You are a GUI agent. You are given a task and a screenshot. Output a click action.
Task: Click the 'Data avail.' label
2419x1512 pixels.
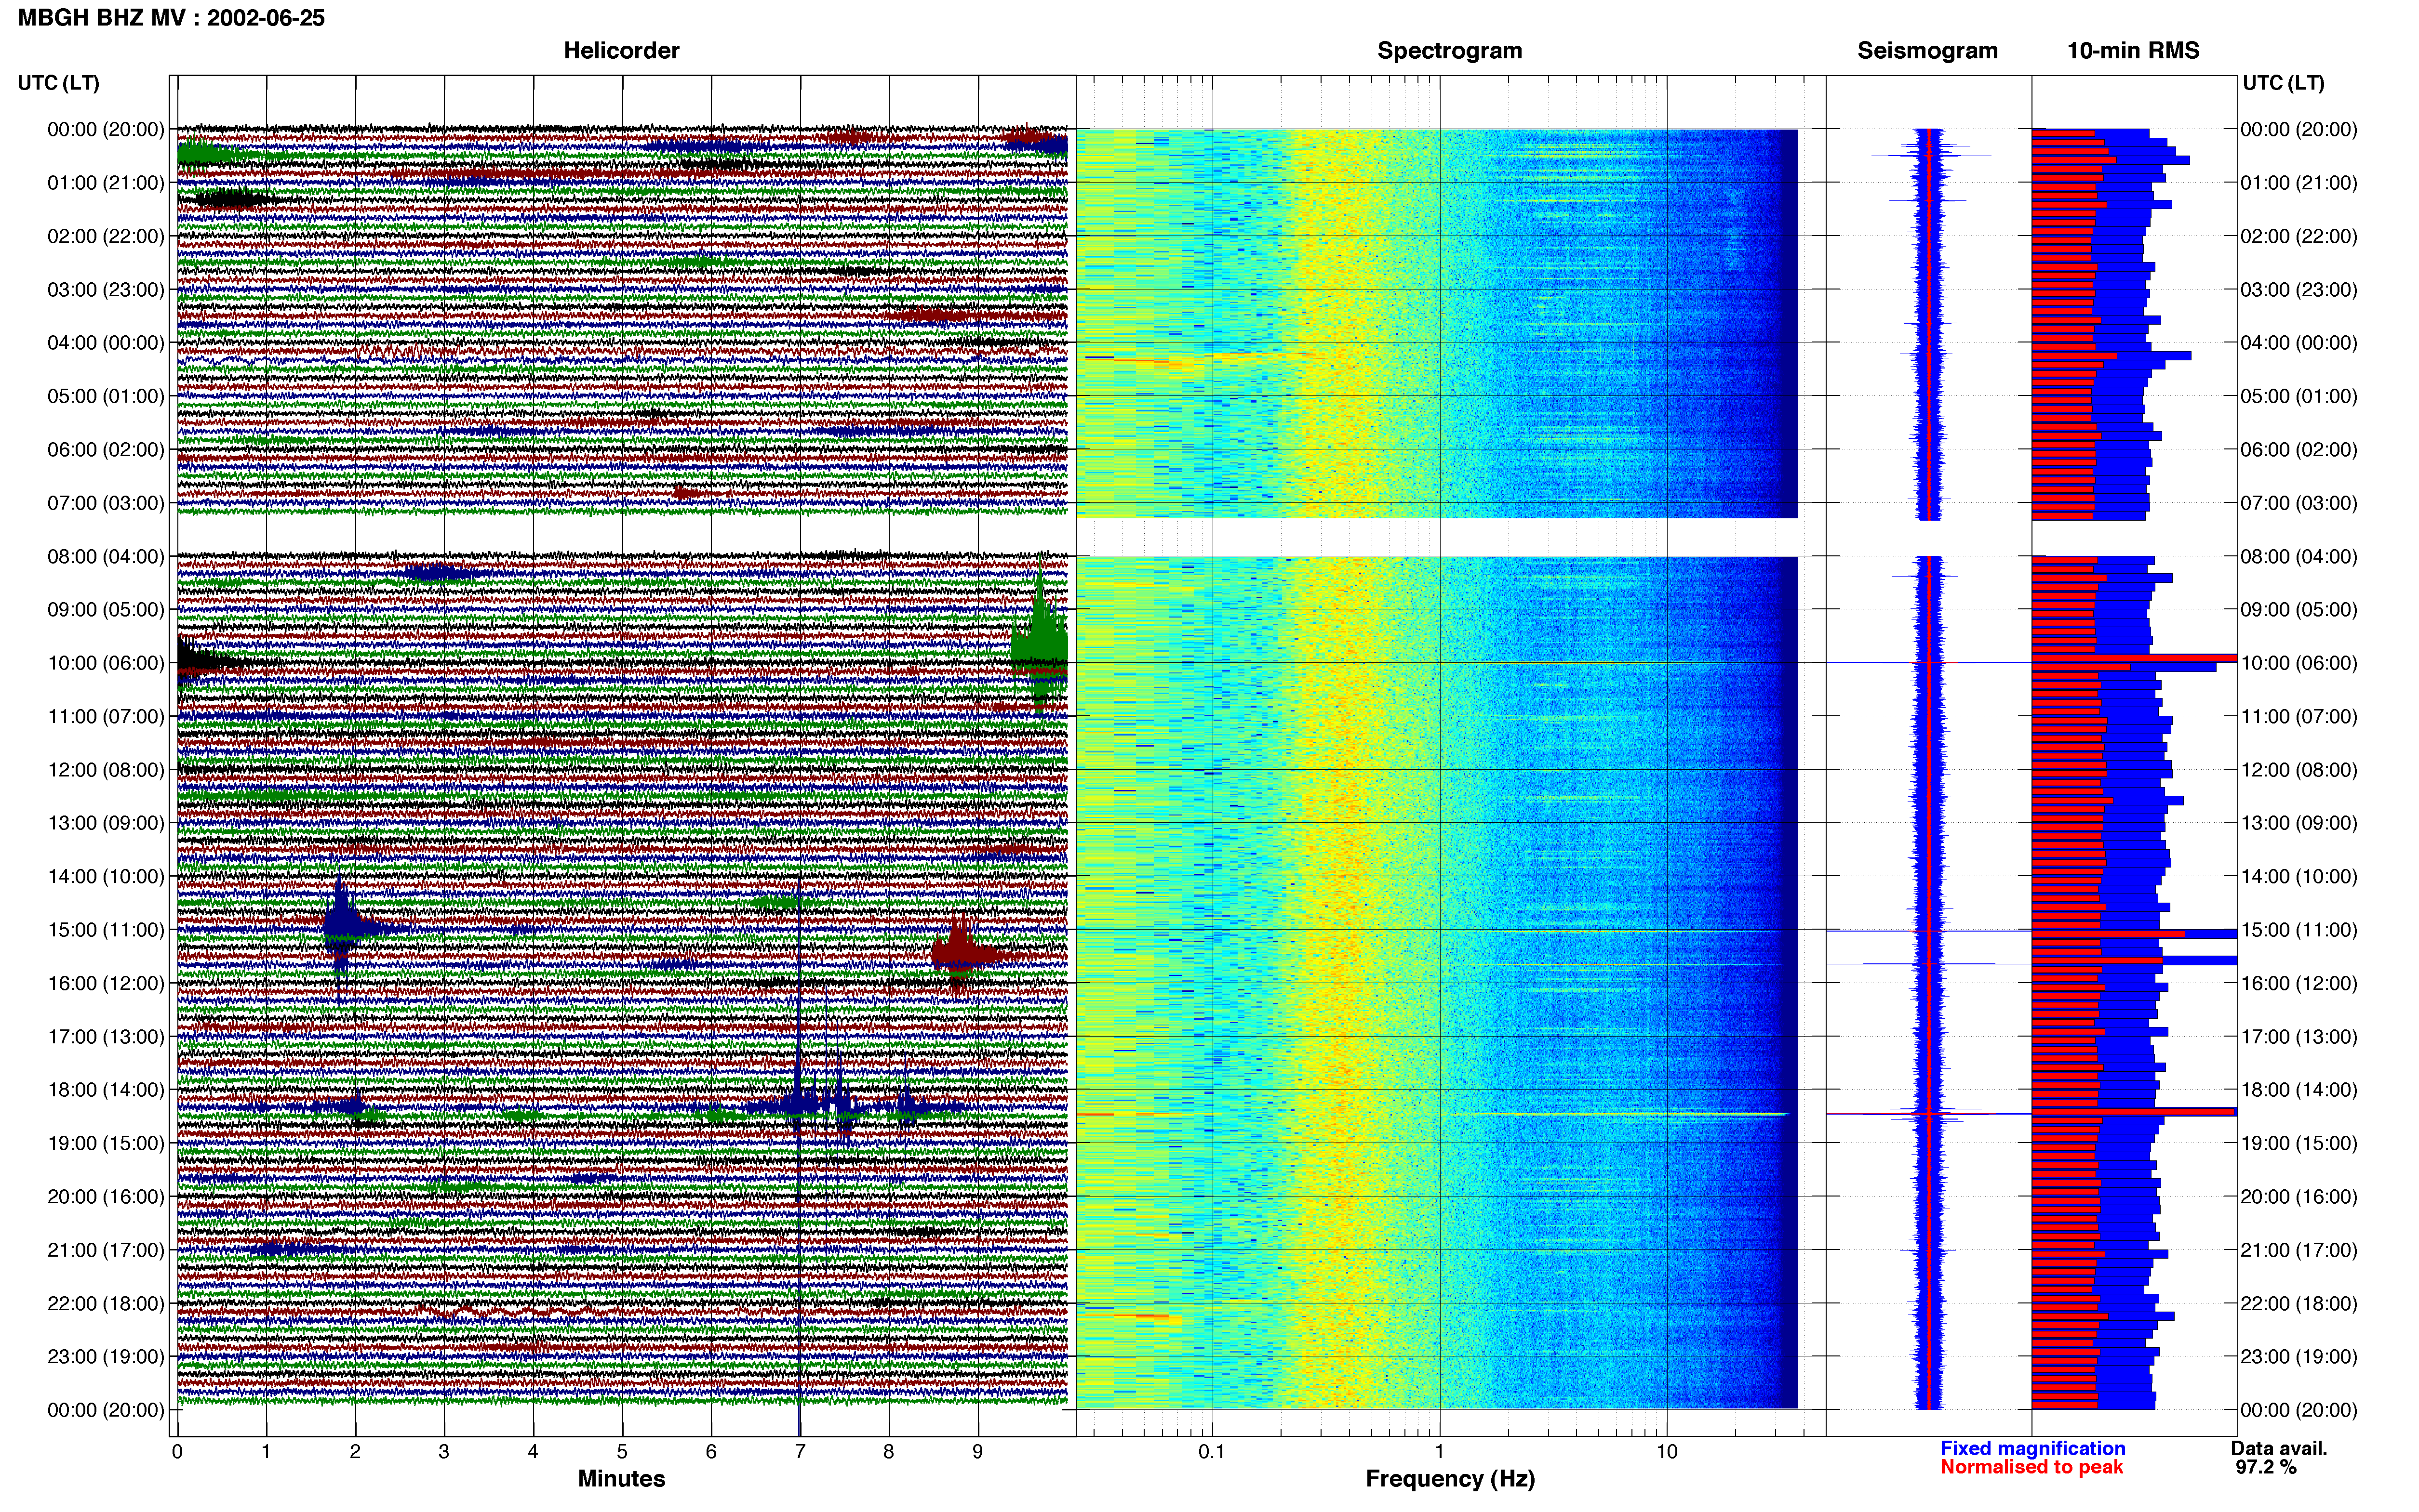point(2279,1448)
